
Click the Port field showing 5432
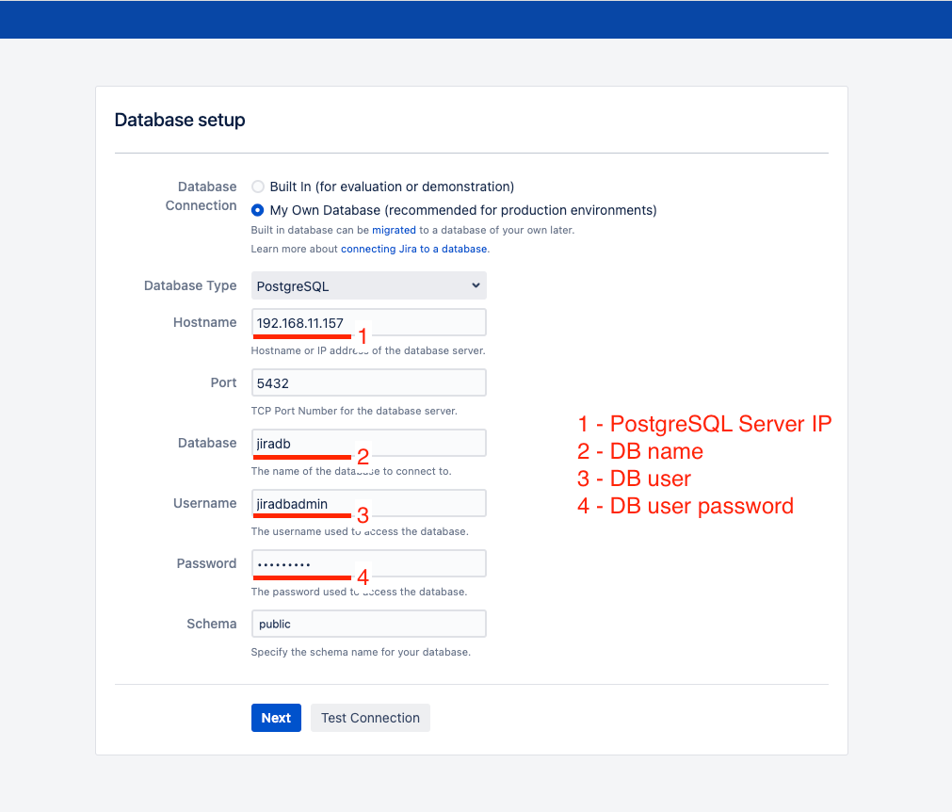pyautogui.click(x=368, y=382)
